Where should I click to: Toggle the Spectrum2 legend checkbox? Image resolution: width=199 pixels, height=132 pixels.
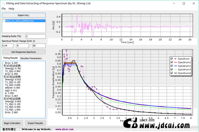172,66
